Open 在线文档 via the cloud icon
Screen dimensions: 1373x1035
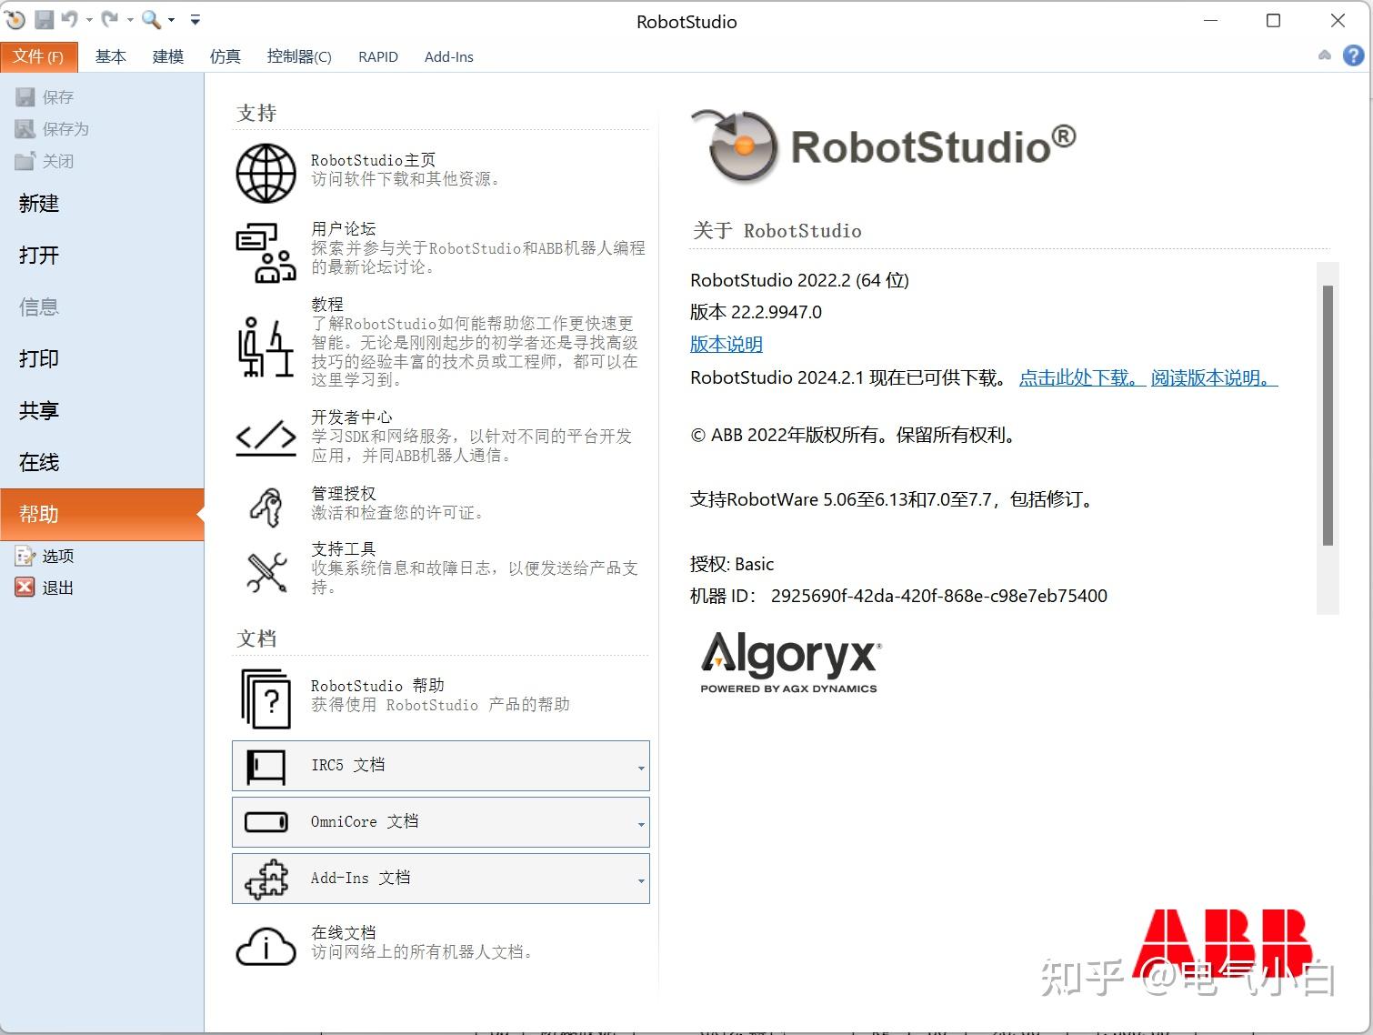point(265,946)
